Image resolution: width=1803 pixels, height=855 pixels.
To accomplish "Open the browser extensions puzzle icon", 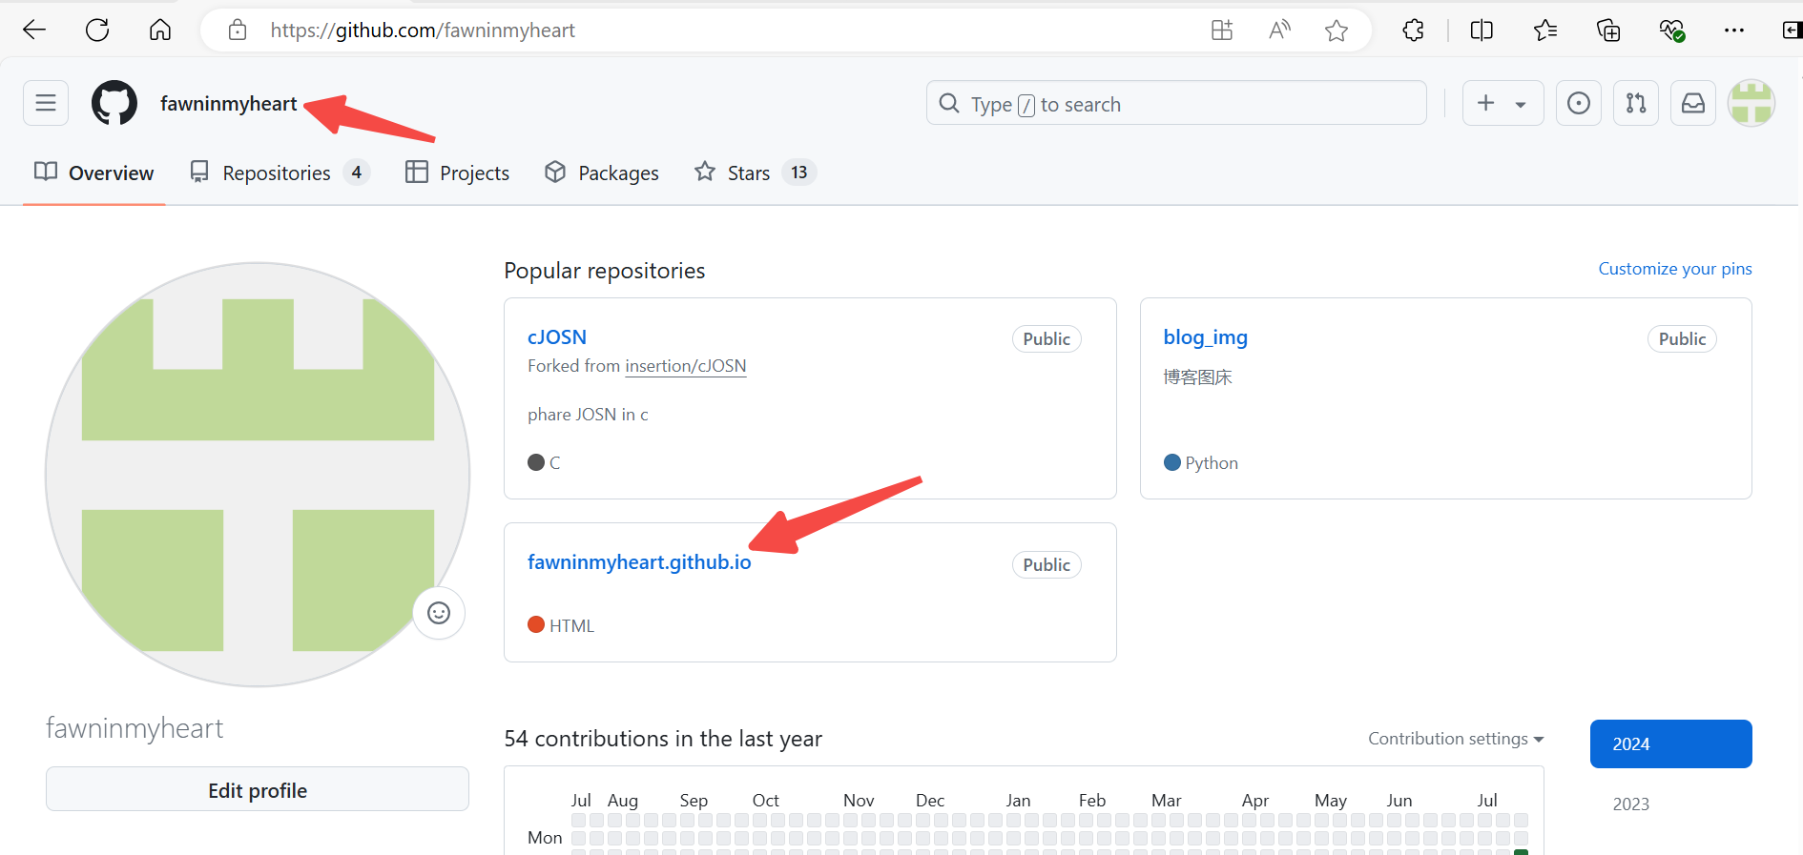I will click(1414, 31).
